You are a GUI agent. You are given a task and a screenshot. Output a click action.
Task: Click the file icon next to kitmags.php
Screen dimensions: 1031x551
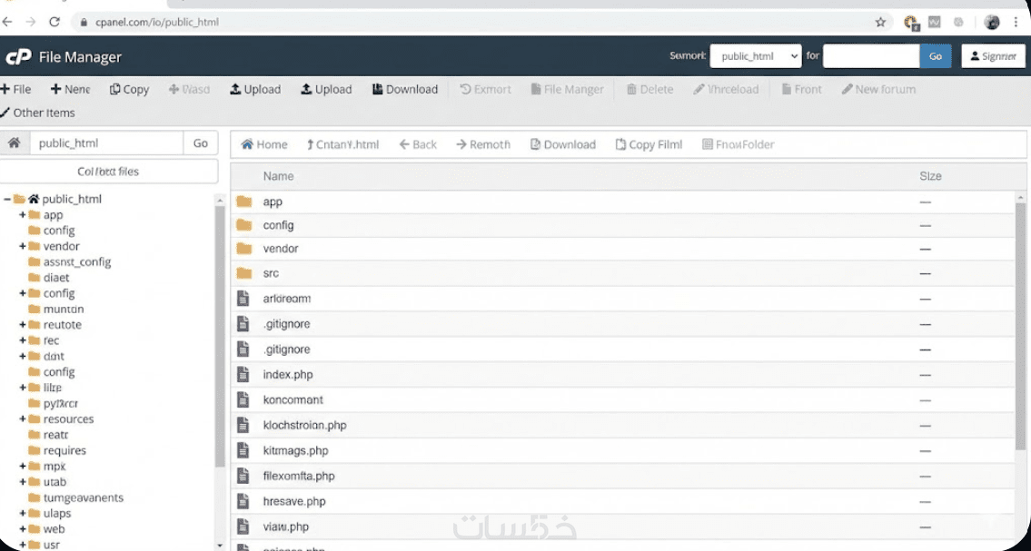point(243,450)
